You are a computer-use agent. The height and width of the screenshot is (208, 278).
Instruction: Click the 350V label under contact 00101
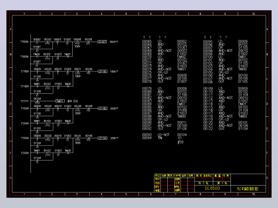coord(78,143)
